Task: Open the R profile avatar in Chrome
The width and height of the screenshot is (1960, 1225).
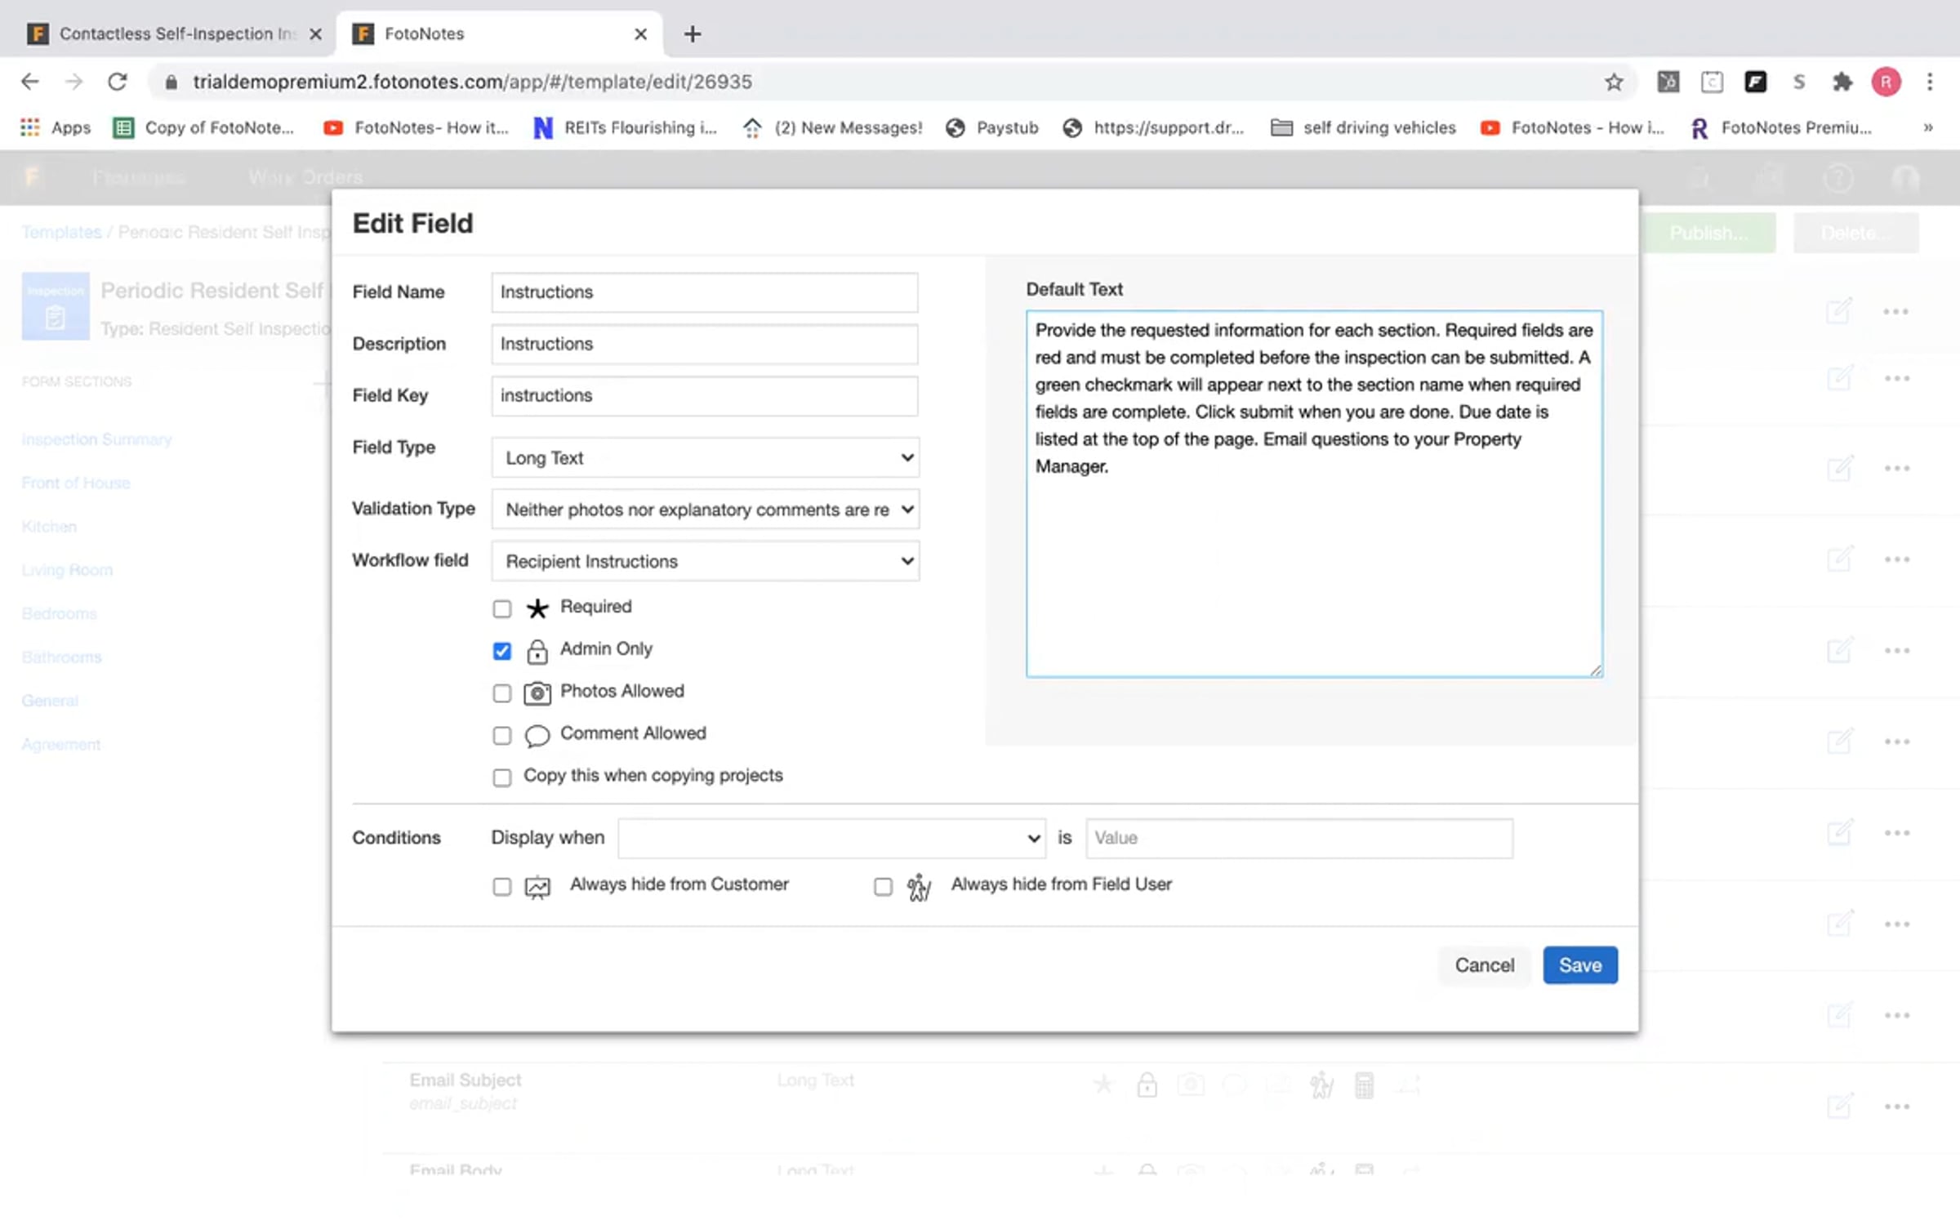Action: (x=1886, y=82)
